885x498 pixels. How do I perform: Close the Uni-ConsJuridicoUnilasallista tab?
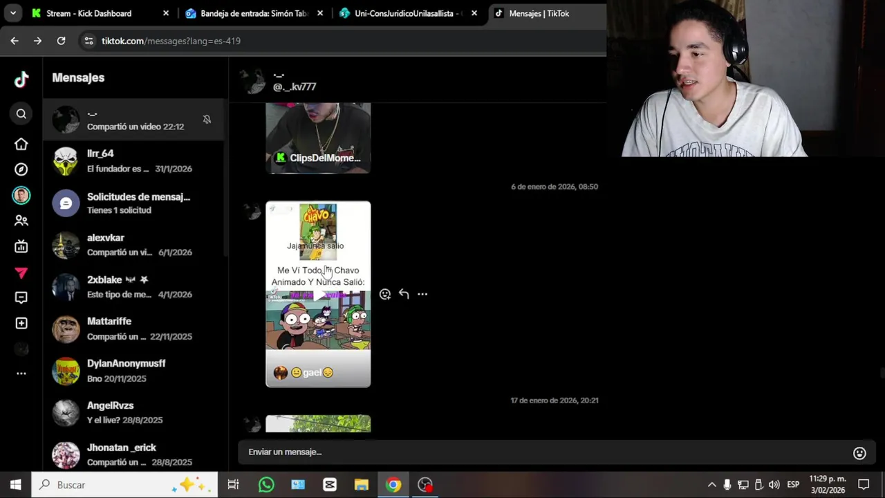point(474,13)
